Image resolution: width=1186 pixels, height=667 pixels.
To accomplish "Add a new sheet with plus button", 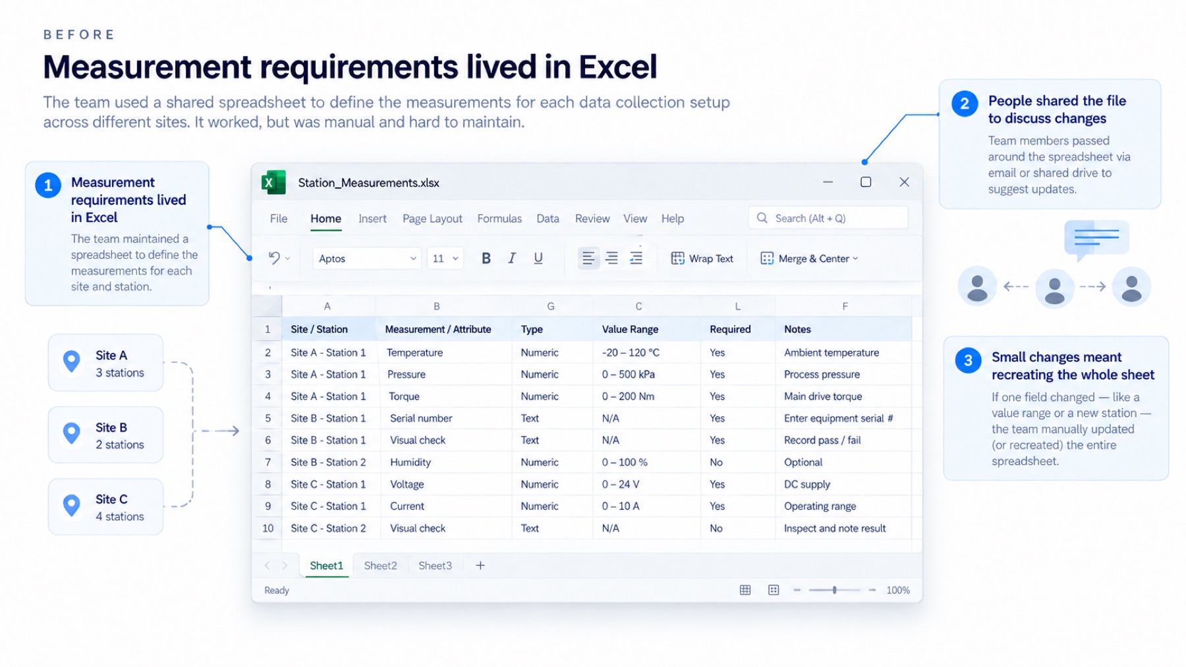I will (480, 566).
